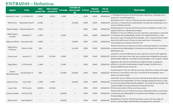Screen dimensions: 173x108
Task: Select player name 'Rúben Vinagre'
Action: (x=12, y=29)
